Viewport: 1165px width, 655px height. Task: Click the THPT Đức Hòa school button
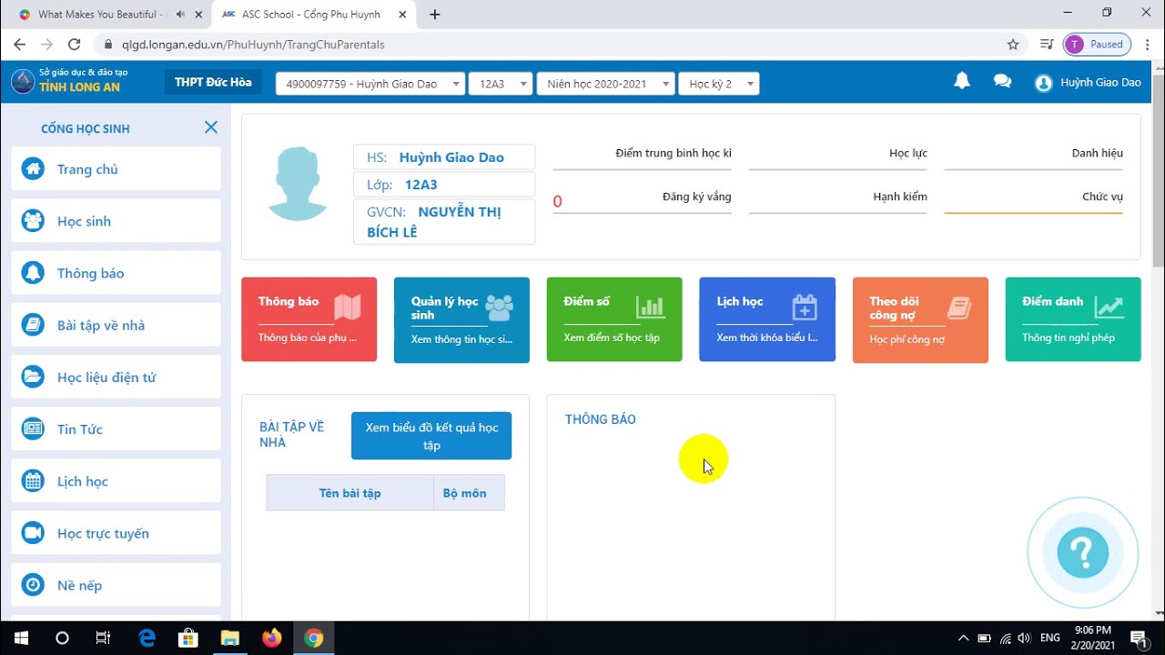(213, 82)
